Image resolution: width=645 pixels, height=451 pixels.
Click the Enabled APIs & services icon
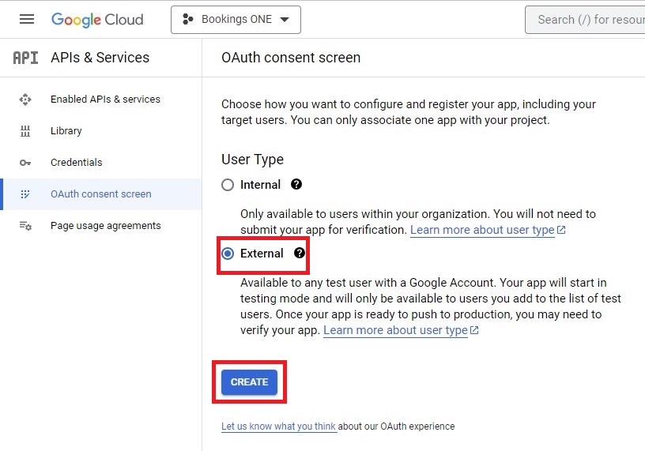pyautogui.click(x=25, y=100)
